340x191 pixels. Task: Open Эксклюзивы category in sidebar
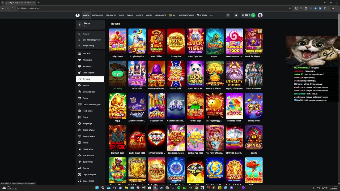(x=90, y=92)
